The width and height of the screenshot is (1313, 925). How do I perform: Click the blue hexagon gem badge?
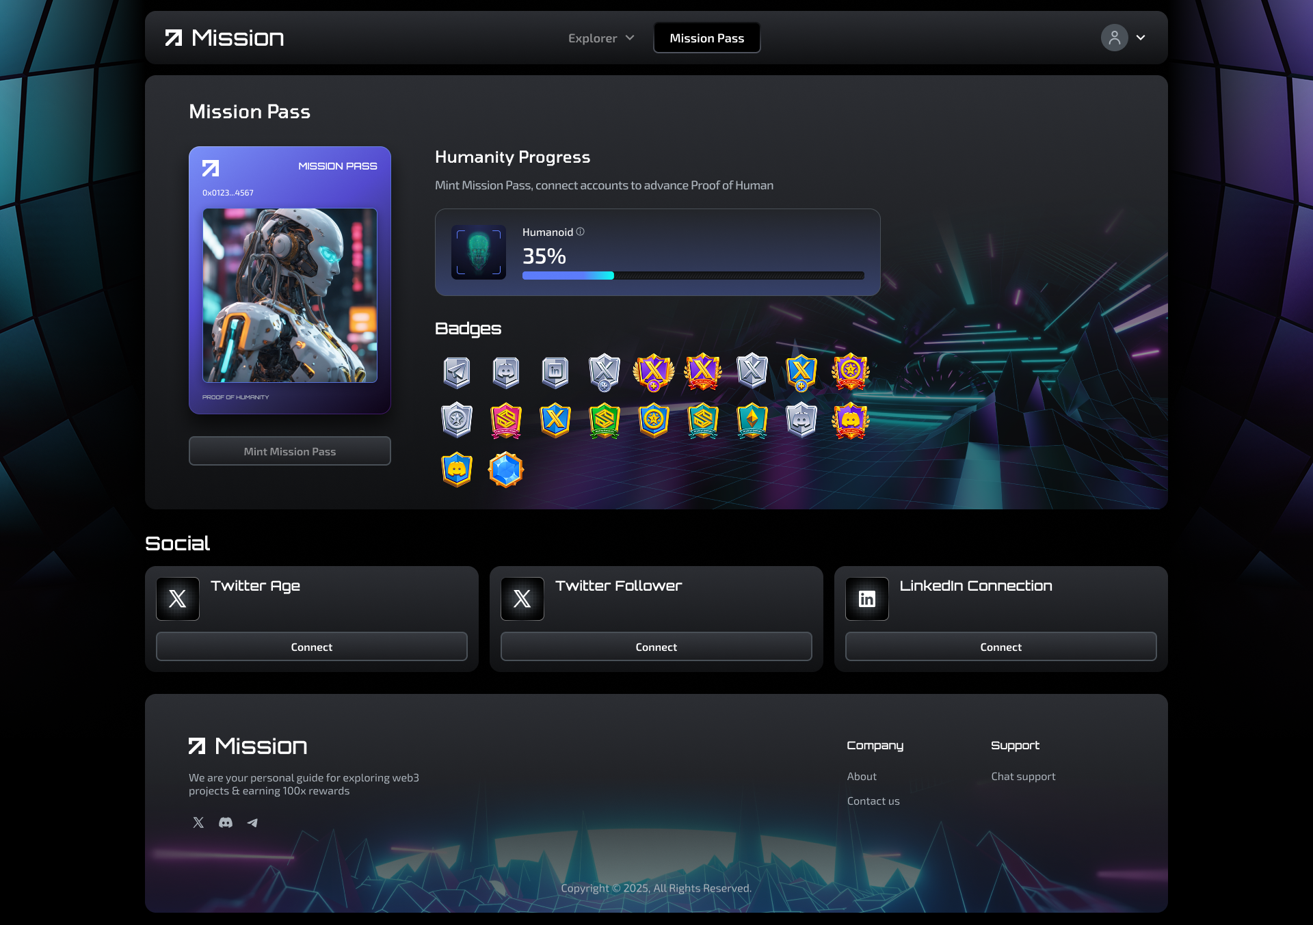[x=506, y=470]
